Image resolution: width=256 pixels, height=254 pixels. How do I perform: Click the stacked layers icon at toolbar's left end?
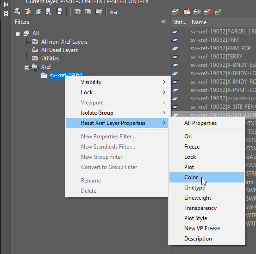pos(17,12)
